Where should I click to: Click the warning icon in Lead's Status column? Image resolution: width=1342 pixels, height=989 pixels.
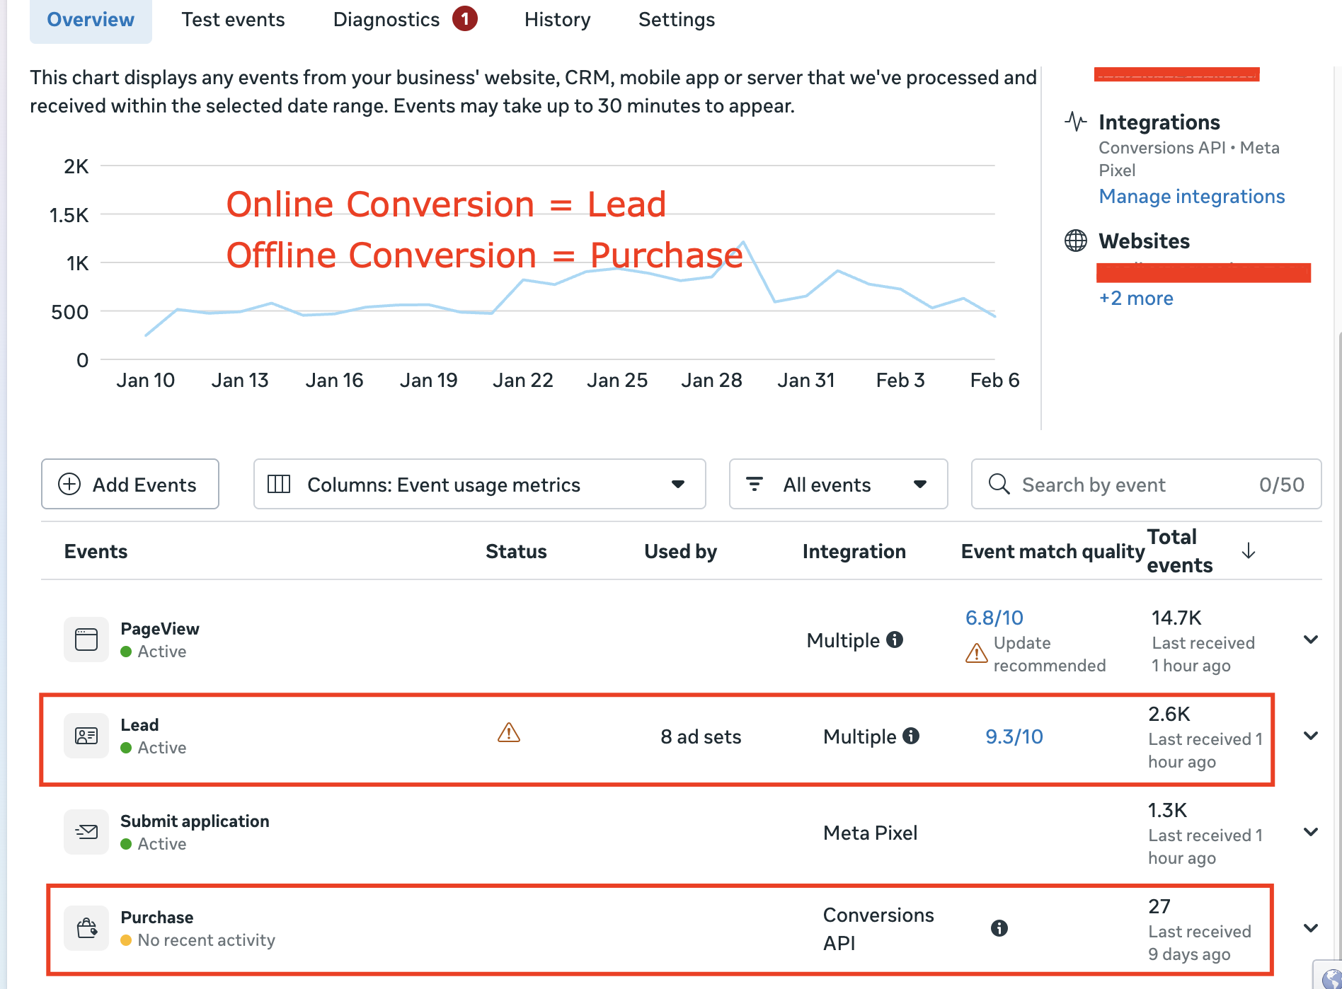(x=509, y=734)
